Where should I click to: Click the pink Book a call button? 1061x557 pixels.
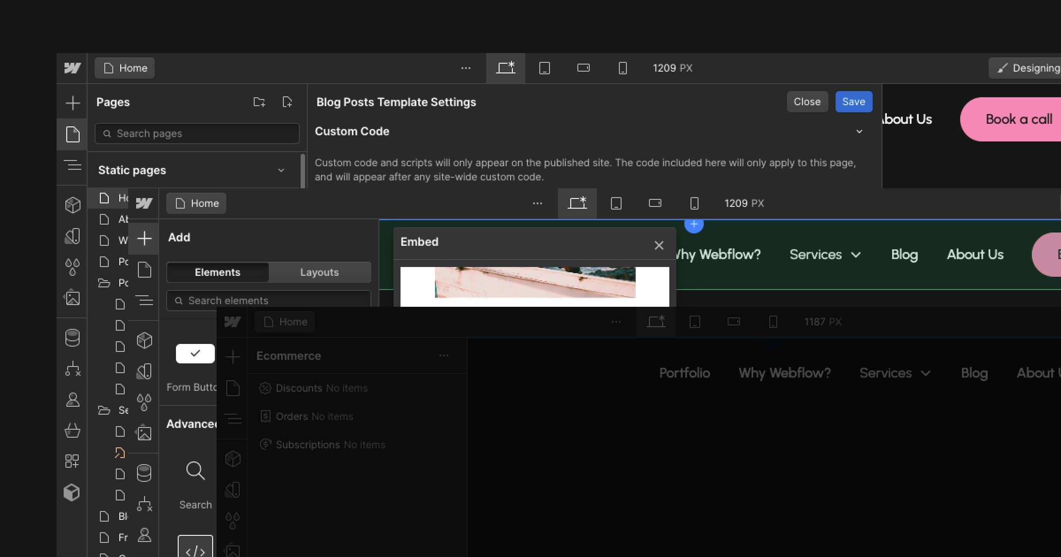click(1011, 119)
